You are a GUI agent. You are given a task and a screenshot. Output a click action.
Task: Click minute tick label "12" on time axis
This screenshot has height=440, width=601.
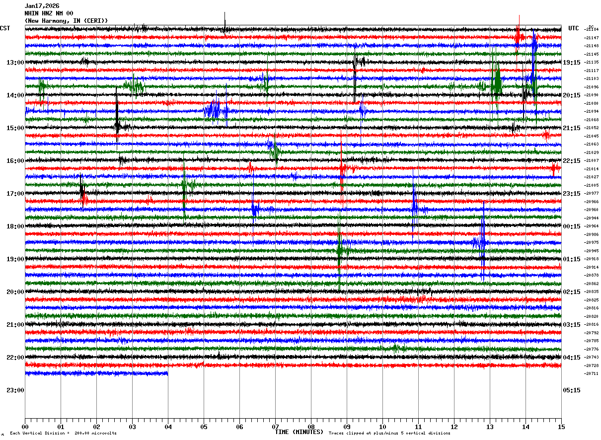(x=454, y=427)
